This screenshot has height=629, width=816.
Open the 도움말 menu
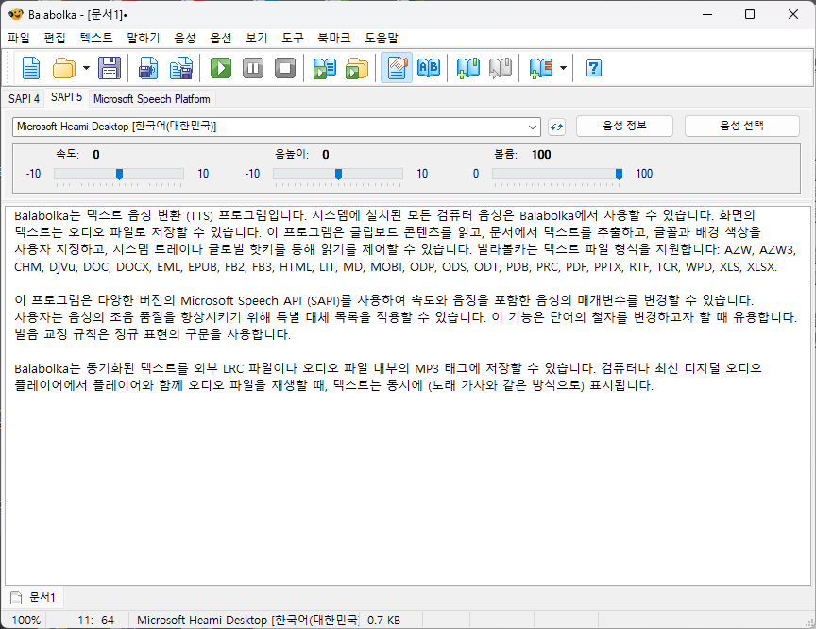tap(382, 38)
